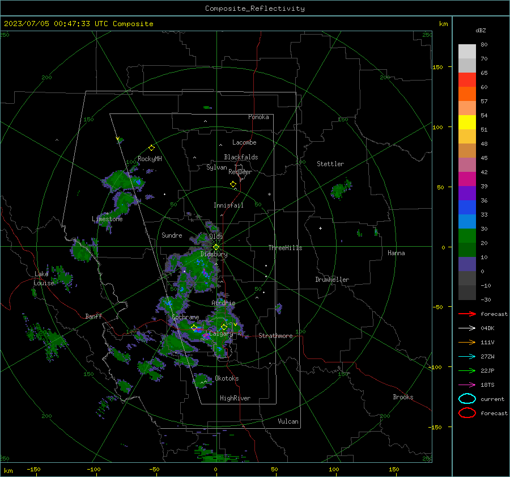Click the RedDeer city label

(x=240, y=172)
